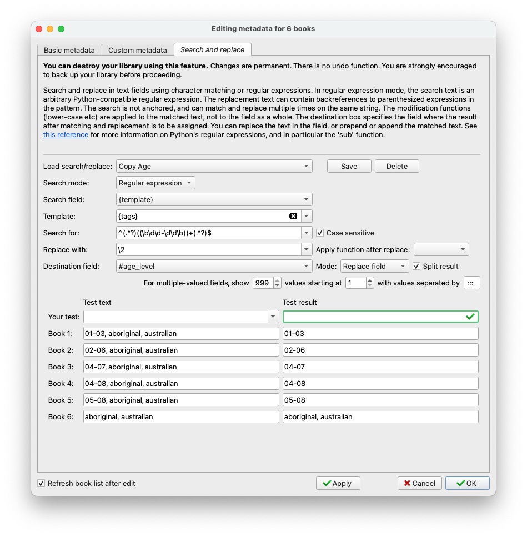
Task: Click Book 2 test result '02-06'
Action: click(380, 350)
